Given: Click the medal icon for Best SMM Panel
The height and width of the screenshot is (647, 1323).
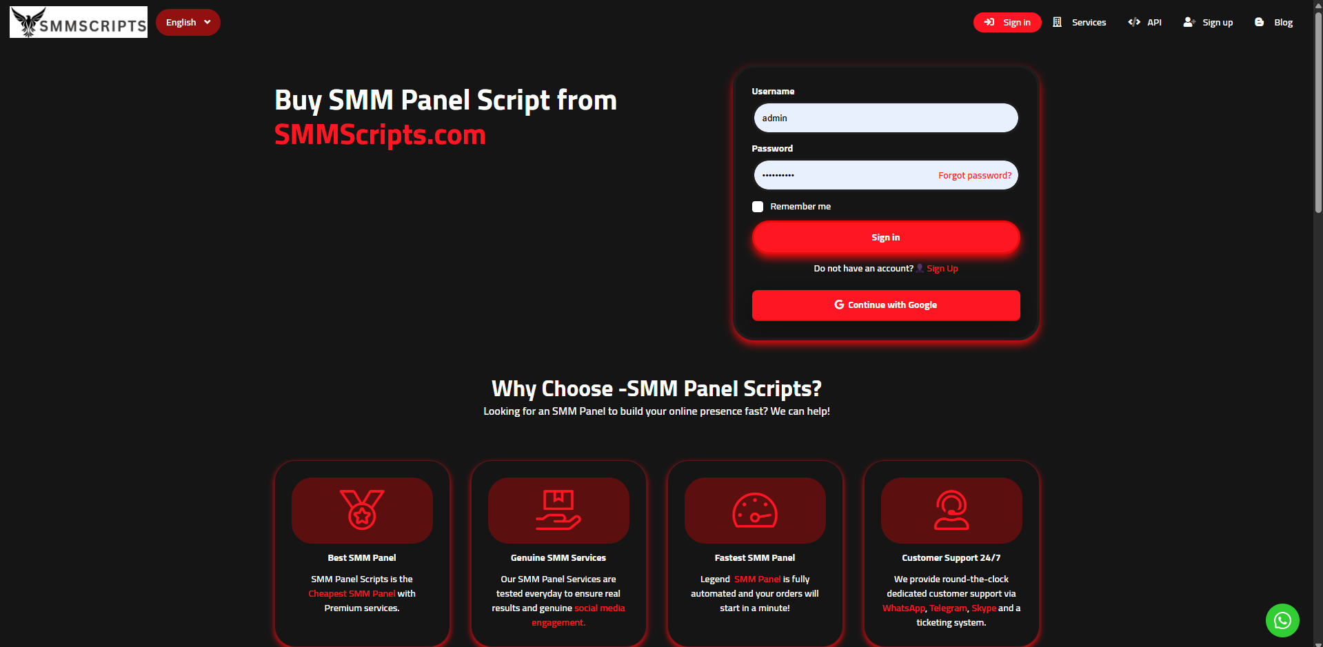Looking at the screenshot, I should coord(362,510).
